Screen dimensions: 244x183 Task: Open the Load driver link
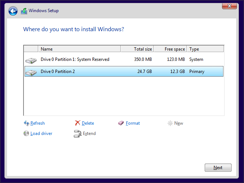point(41,133)
